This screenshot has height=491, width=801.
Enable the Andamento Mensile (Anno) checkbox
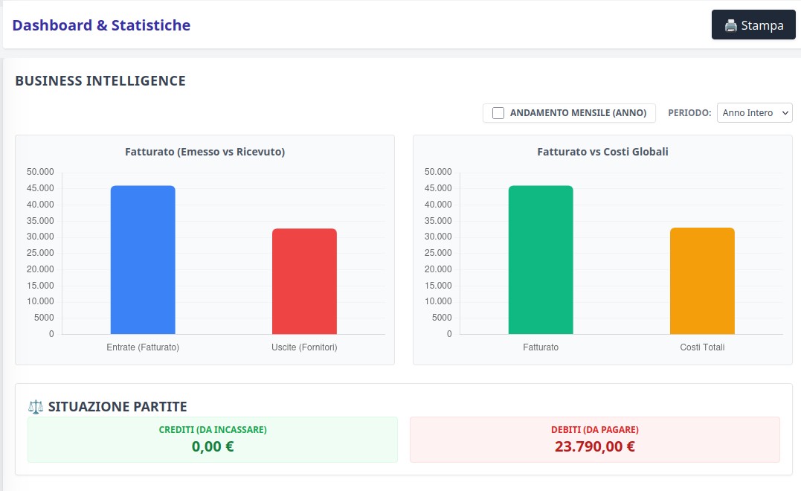point(498,113)
